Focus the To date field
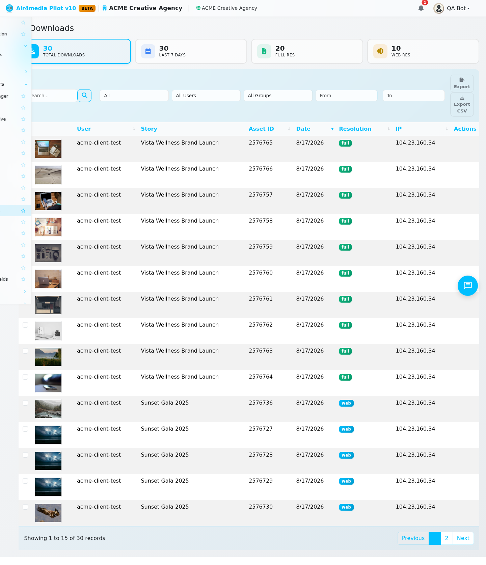This screenshot has width=486, height=565. click(x=413, y=96)
